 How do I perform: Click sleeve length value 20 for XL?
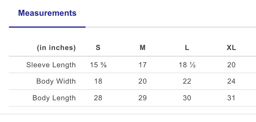click(x=231, y=65)
